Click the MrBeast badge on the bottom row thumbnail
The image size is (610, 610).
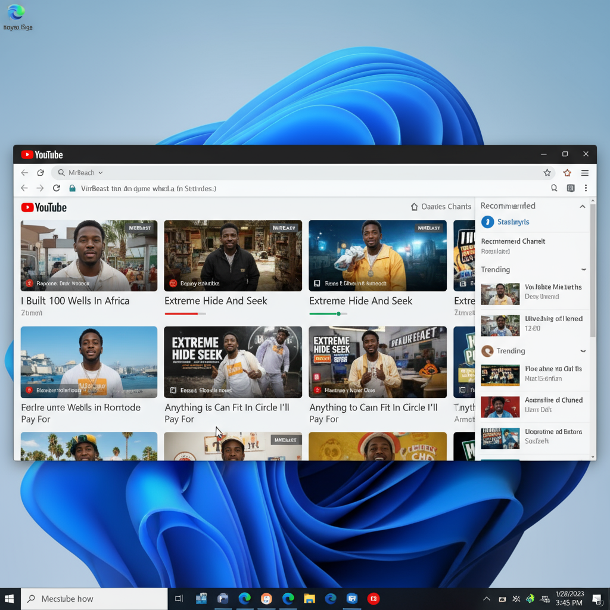(285, 440)
